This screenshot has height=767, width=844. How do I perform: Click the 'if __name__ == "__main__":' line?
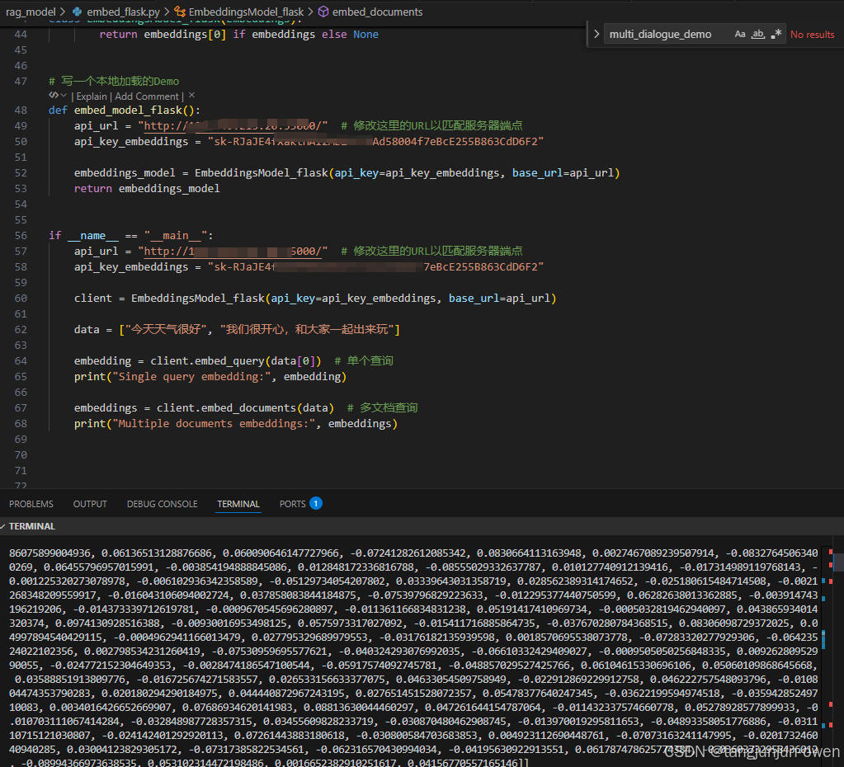(131, 236)
